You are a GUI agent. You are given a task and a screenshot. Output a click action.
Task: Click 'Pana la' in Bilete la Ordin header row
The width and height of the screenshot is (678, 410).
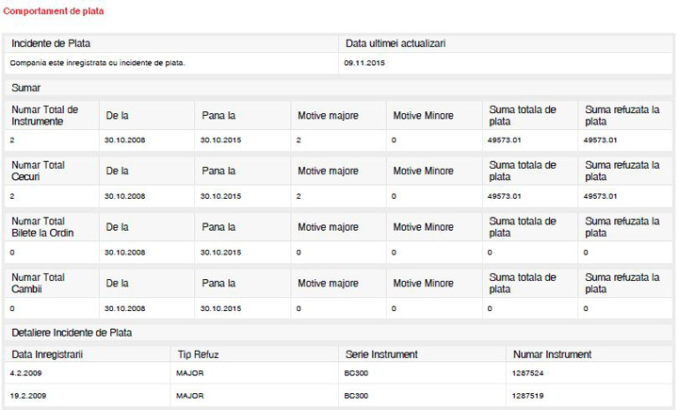coord(218,227)
